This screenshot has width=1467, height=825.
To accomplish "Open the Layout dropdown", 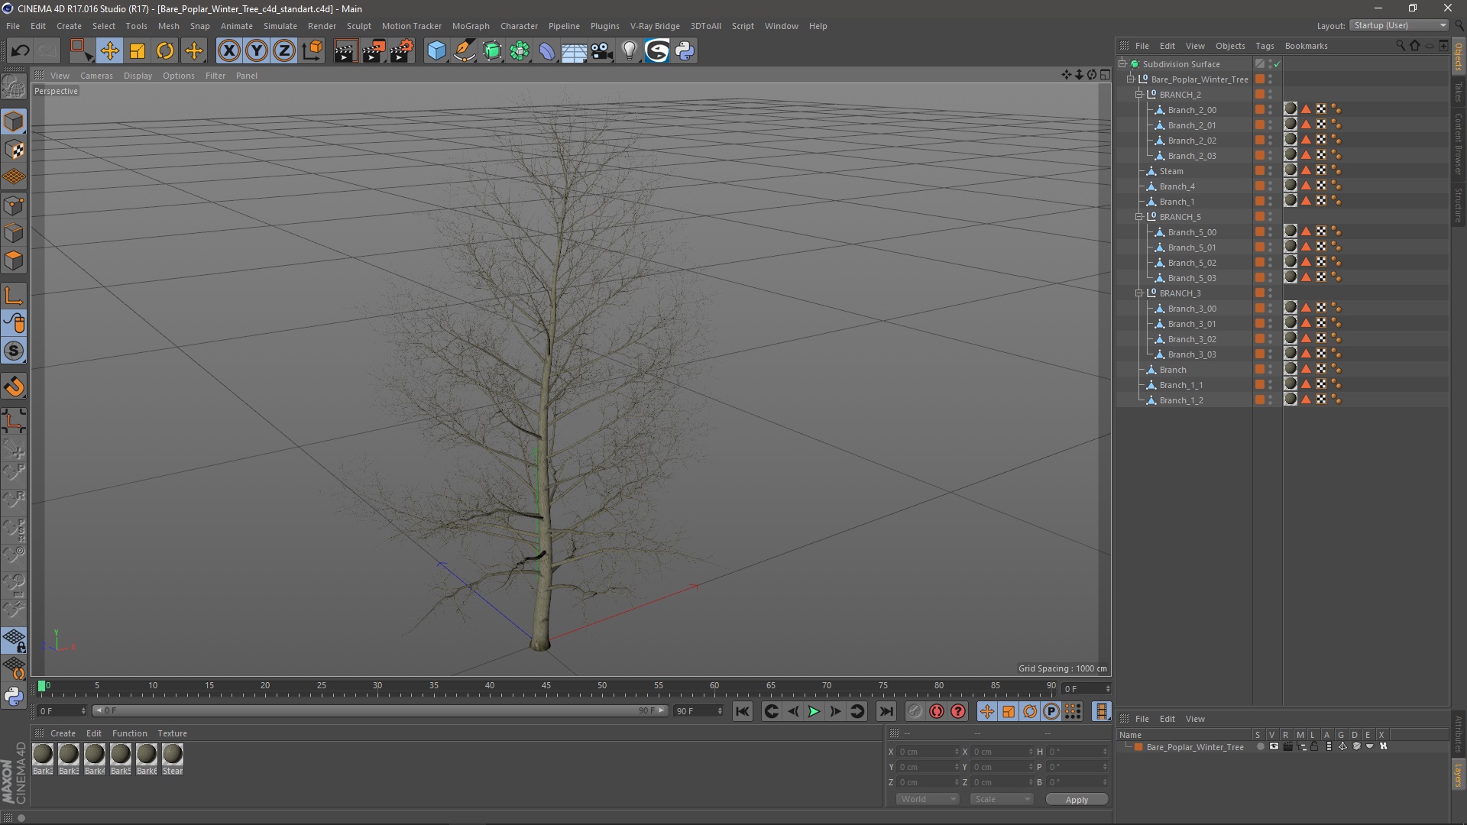I will click(x=1400, y=25).
